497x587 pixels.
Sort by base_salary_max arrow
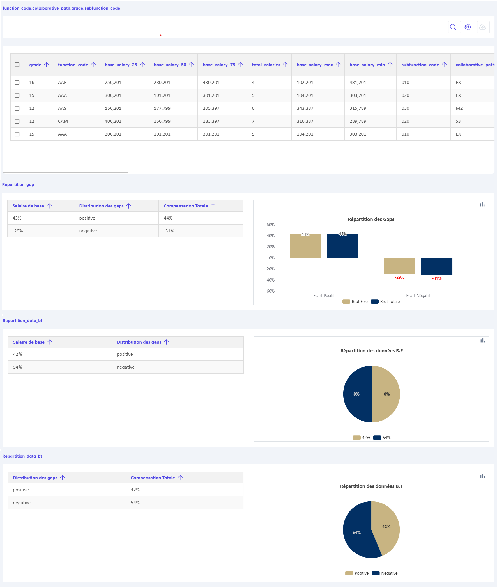click(x=338, y=65)
